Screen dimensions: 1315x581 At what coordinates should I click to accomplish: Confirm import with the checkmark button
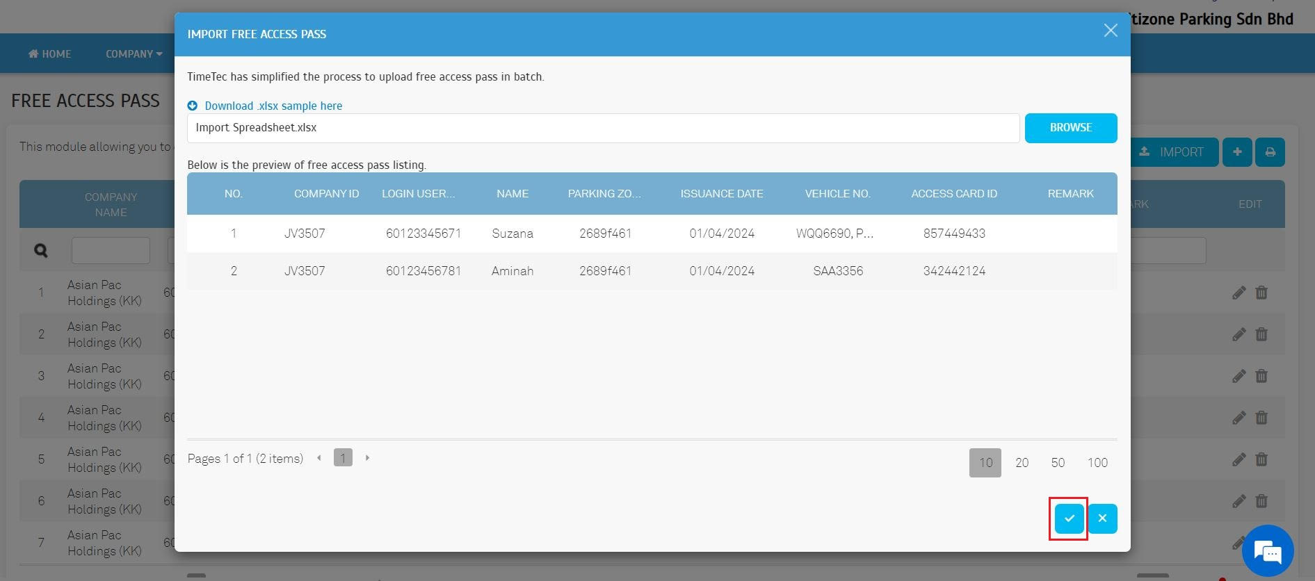point(1069,518)
